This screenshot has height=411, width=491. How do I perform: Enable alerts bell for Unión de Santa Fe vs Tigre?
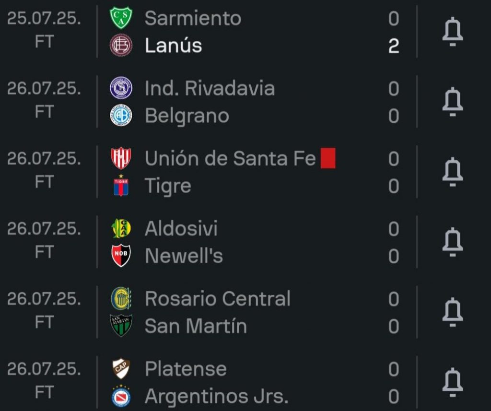(x=453, y=172)
